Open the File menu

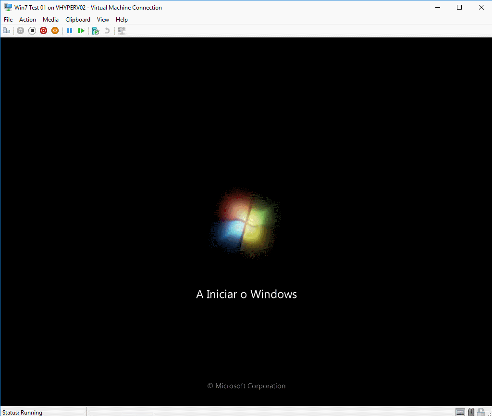tap(8, 19)
